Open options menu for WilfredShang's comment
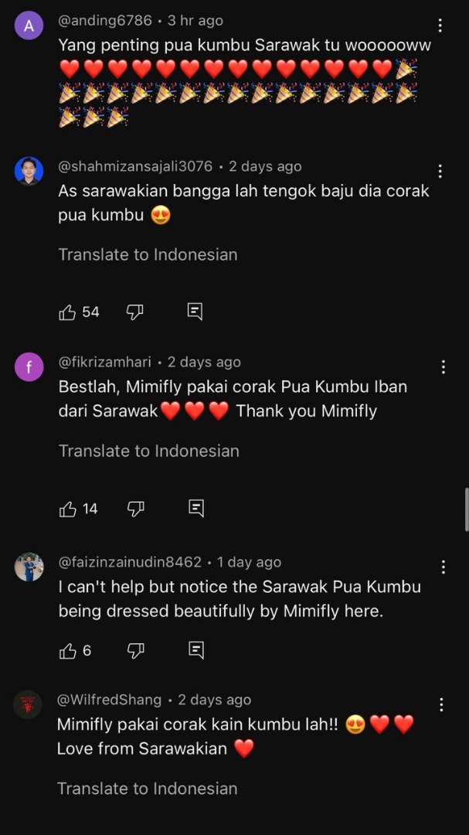Viewport: 469px width, 835px height. pos(441,704)
